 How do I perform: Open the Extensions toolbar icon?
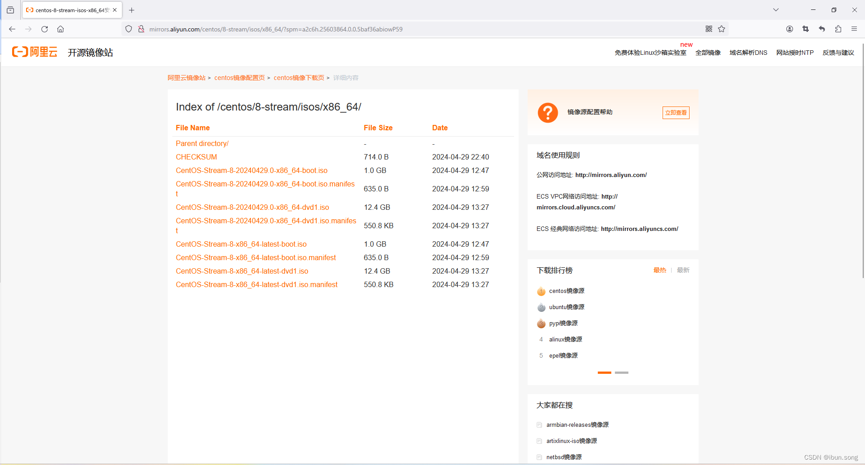pos(838,29)
